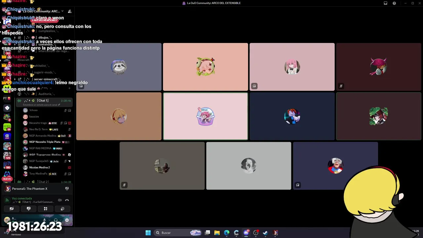The width and height of the screenshot is (423, 238).
Task: Select voice member Nicolas Medina 2
Action: point(47,168)
